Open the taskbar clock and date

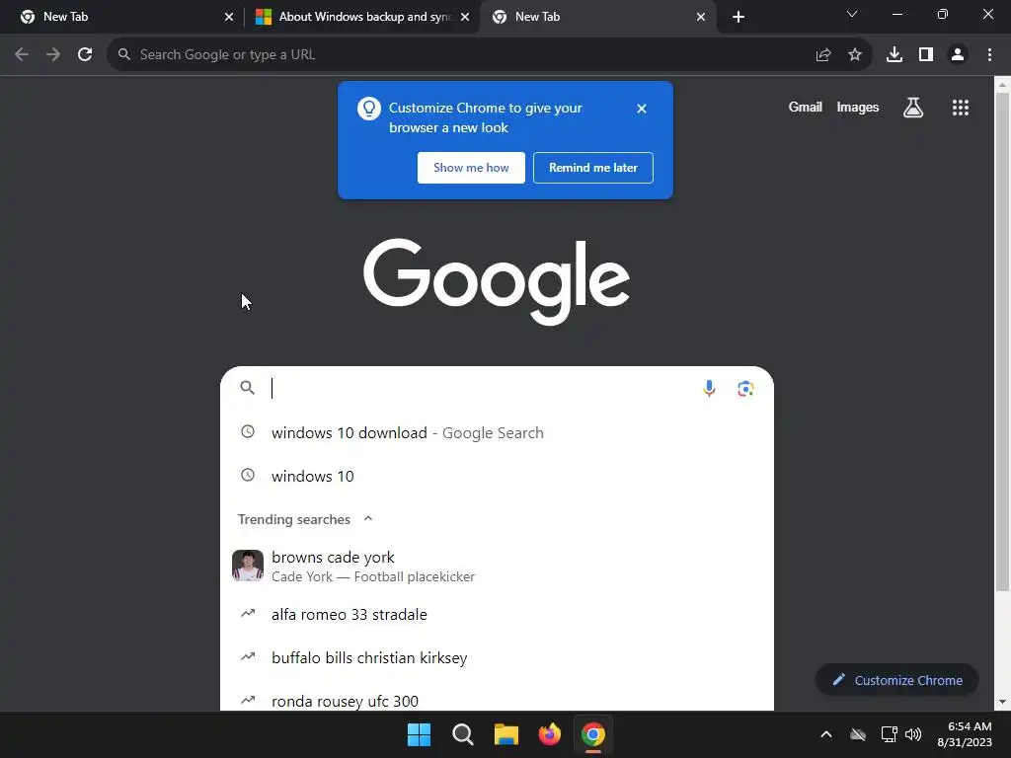tap(965, 734)
